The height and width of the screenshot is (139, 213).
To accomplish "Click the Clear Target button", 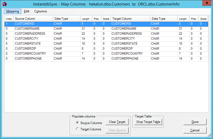I will pyautogui.click(x=117, y=122).
